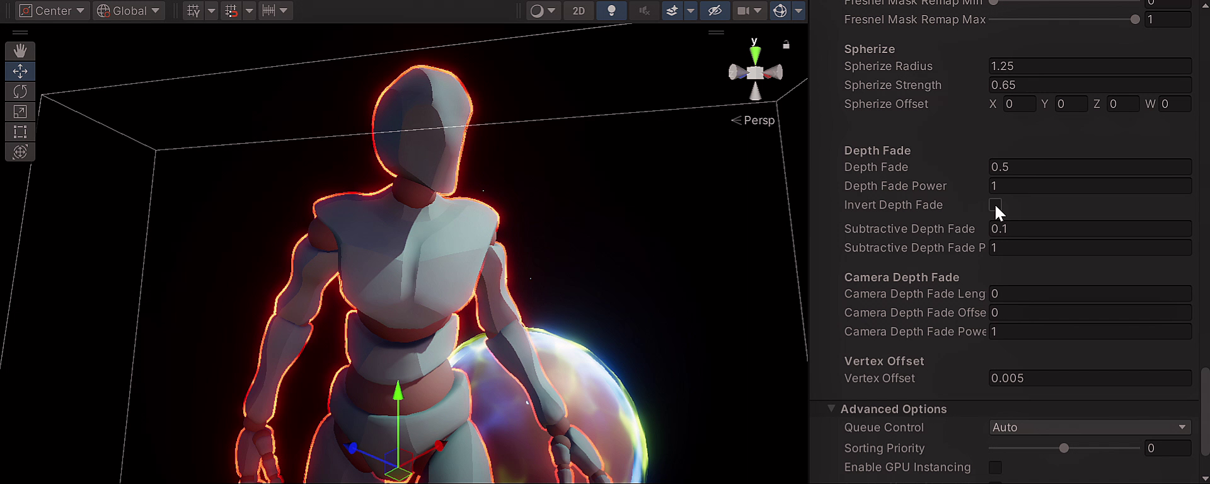Toggle grid visibility icon

tap(193, 11)
